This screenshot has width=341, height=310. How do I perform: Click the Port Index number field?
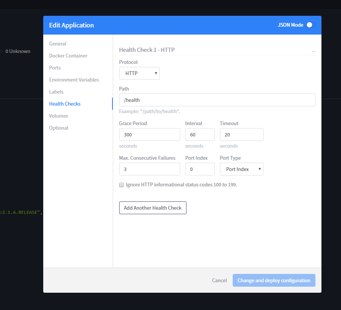(x=200, y=169)
